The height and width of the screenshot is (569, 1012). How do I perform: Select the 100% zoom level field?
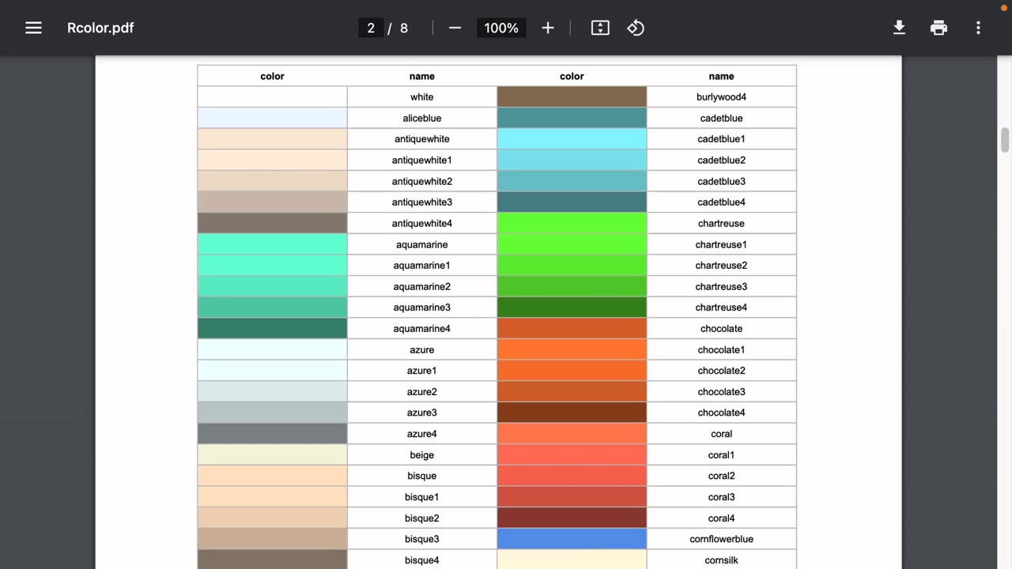click(501, 28)
